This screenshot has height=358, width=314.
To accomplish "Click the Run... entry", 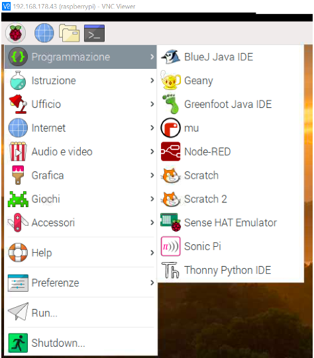I will (80, 313).
